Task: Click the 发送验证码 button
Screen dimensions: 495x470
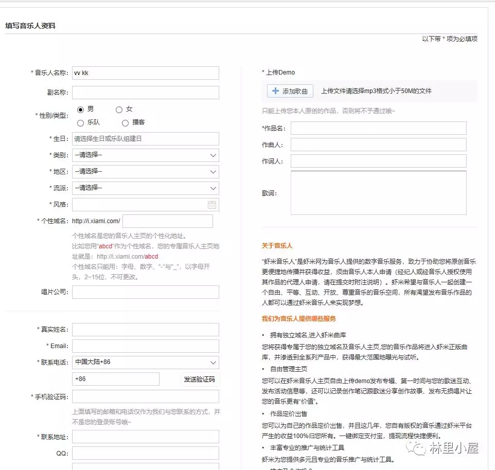Action: point(200,379)
